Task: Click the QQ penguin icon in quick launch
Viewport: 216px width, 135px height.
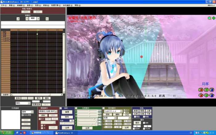Action: point(21,133)
